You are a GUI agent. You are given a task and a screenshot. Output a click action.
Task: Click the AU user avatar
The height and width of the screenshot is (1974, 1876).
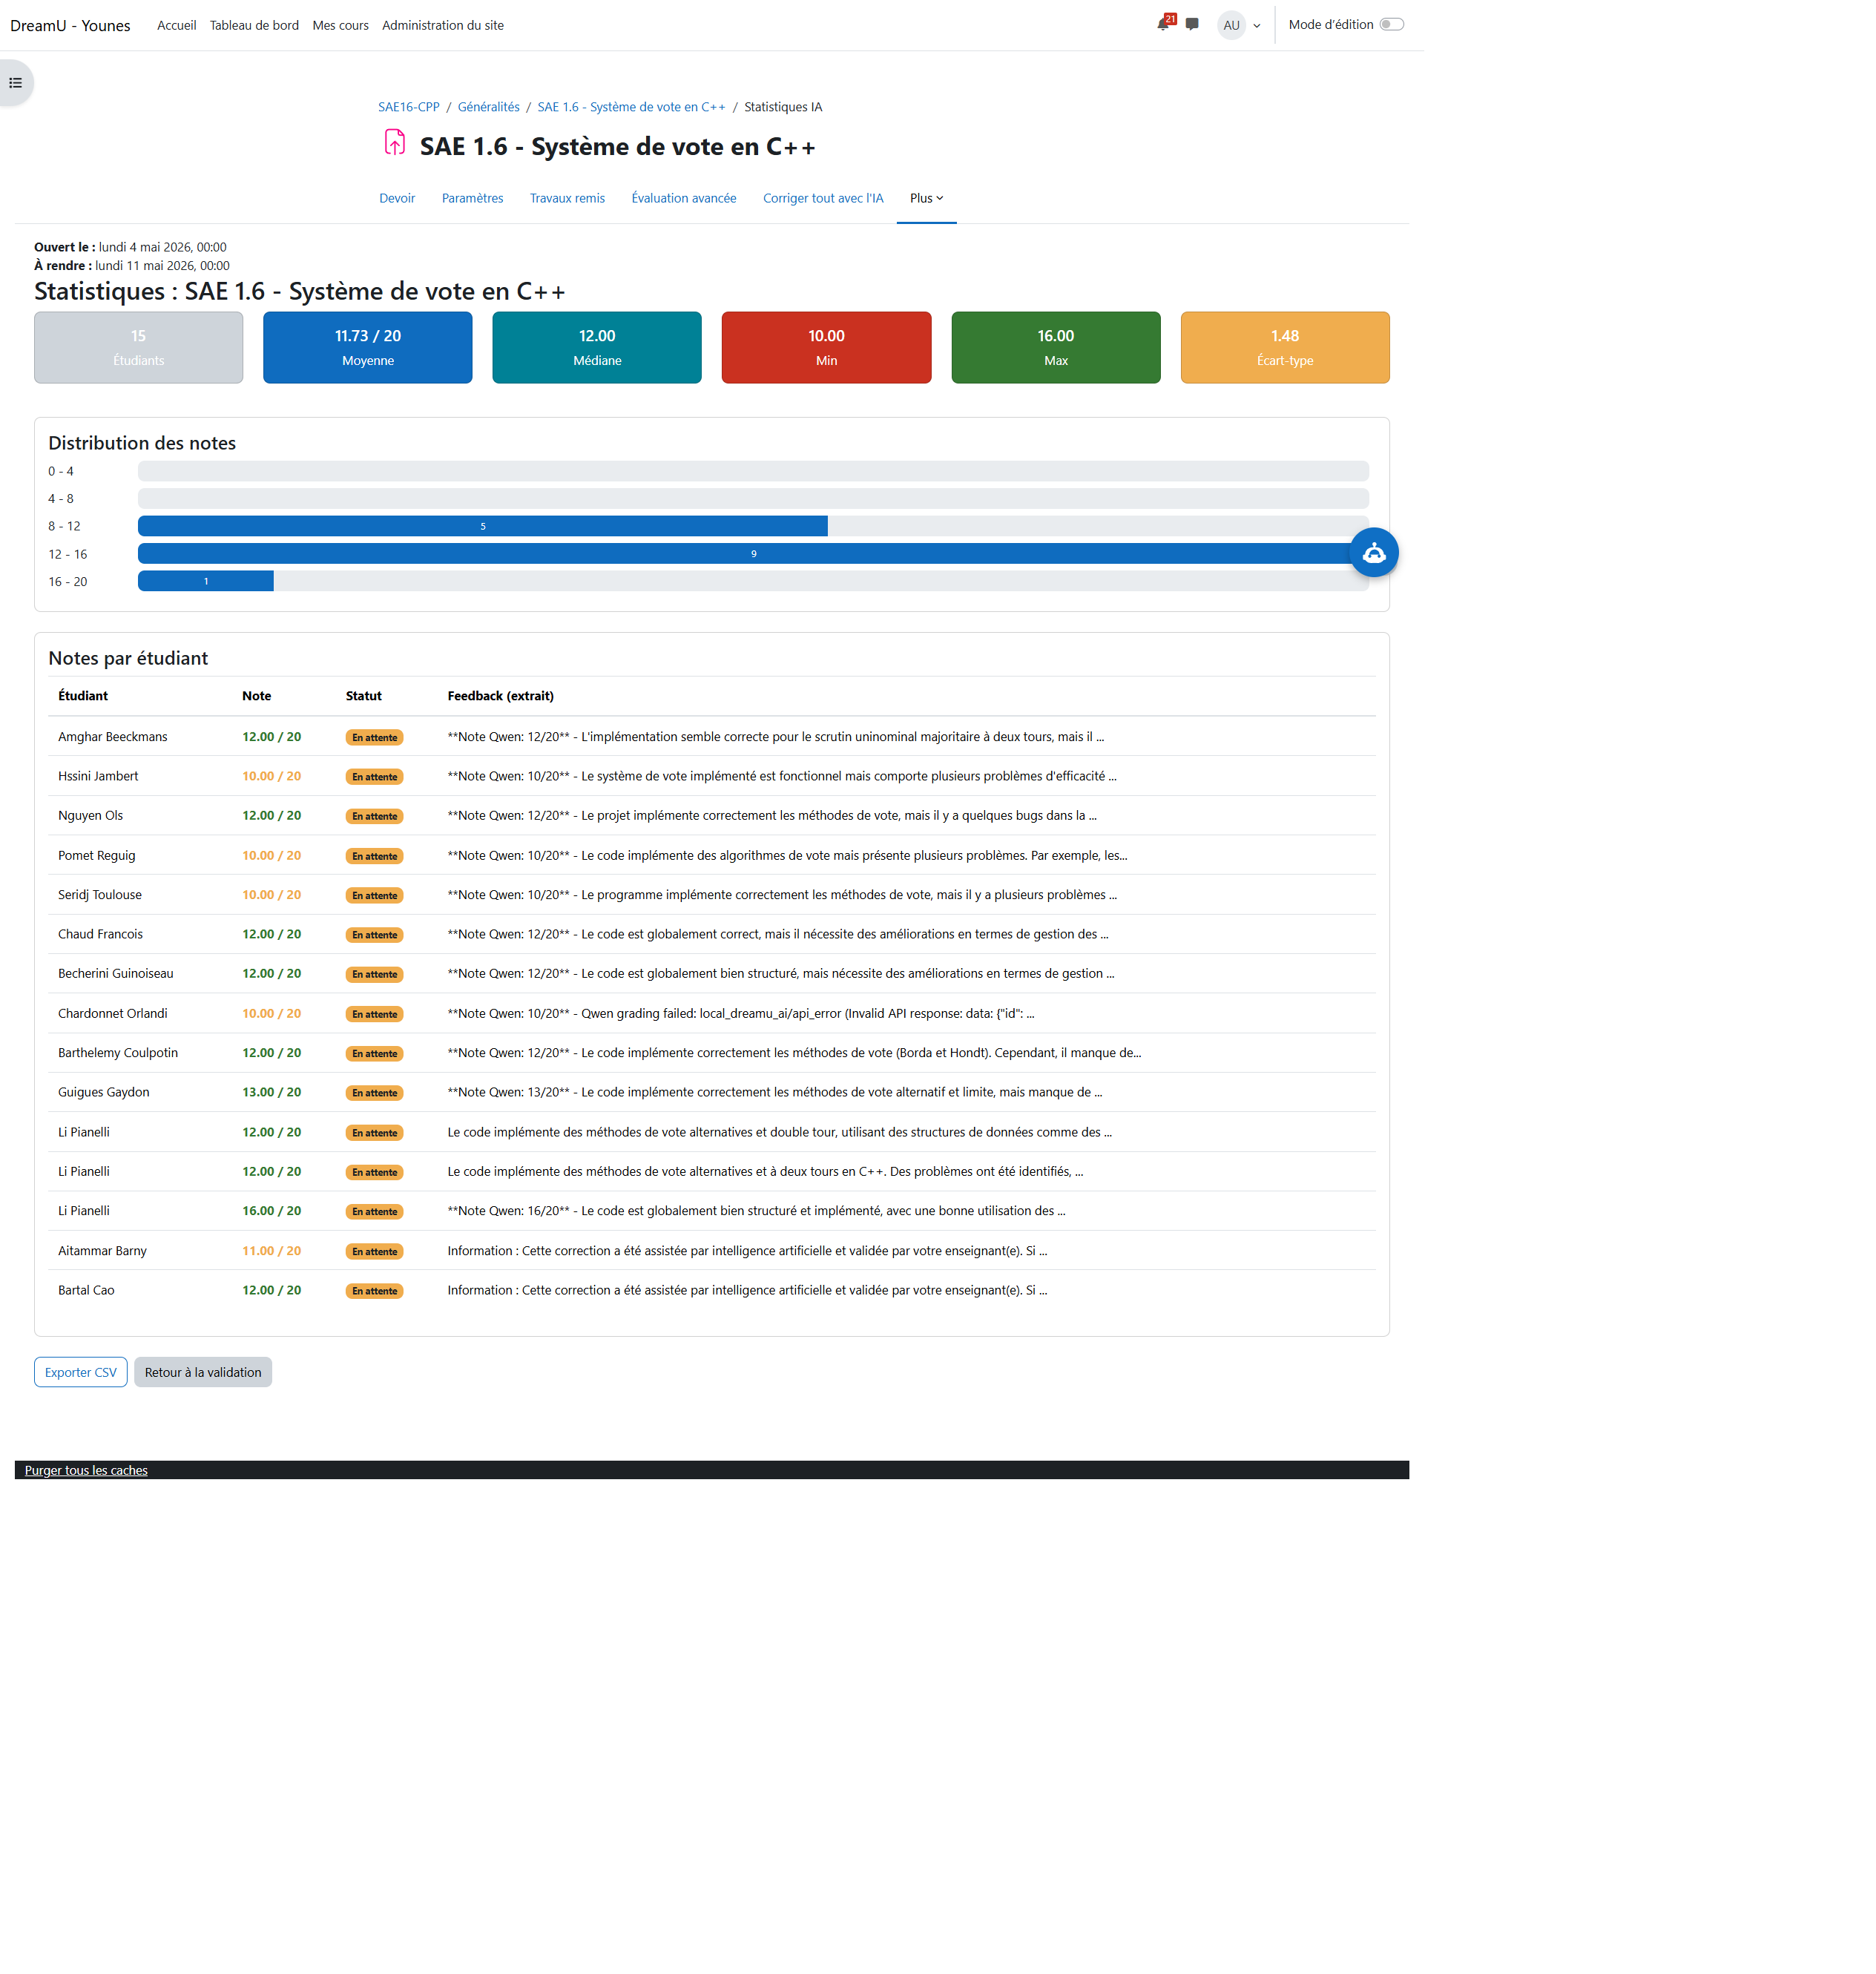(x=1231, y=25)
